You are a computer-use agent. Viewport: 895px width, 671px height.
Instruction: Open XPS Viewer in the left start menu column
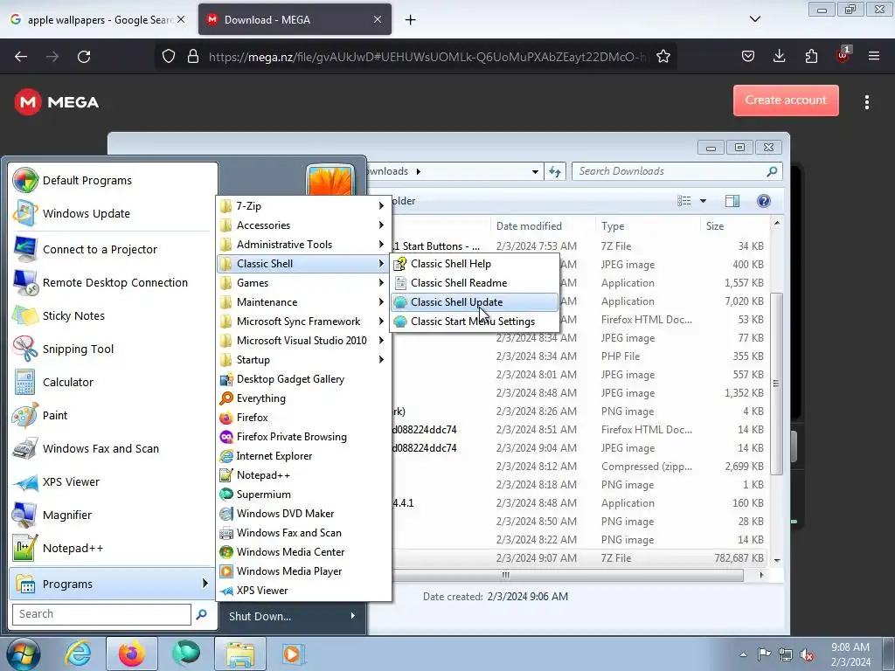click(x=113, y=481)
